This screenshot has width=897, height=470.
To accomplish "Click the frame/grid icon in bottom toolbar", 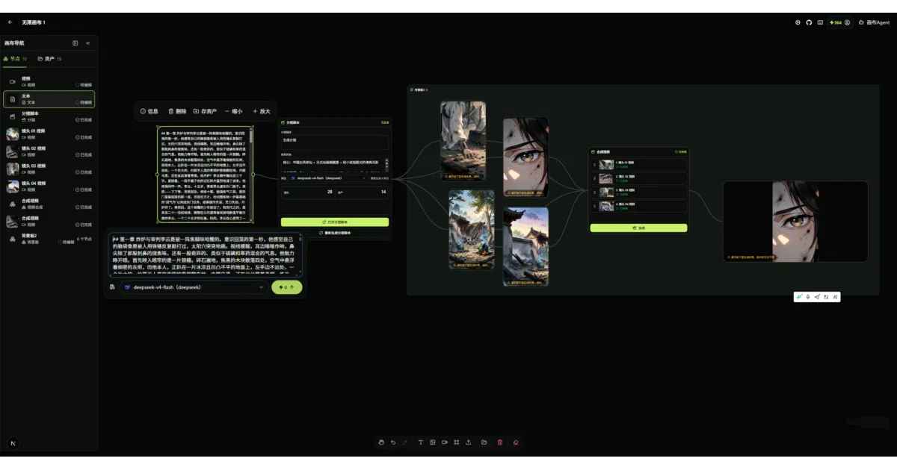I will 456,442.
